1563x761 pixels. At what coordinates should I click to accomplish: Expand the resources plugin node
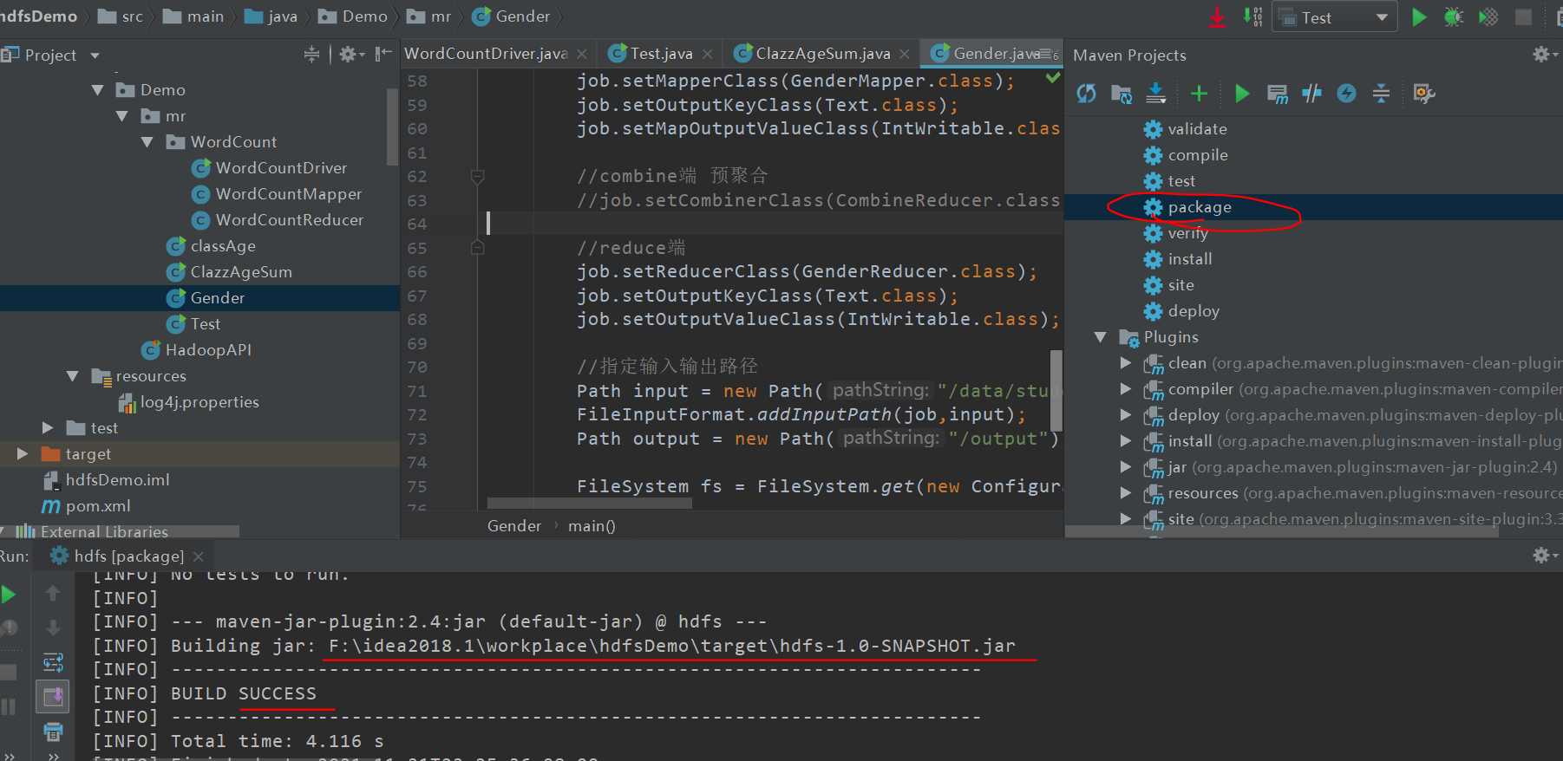point(1126,493)
